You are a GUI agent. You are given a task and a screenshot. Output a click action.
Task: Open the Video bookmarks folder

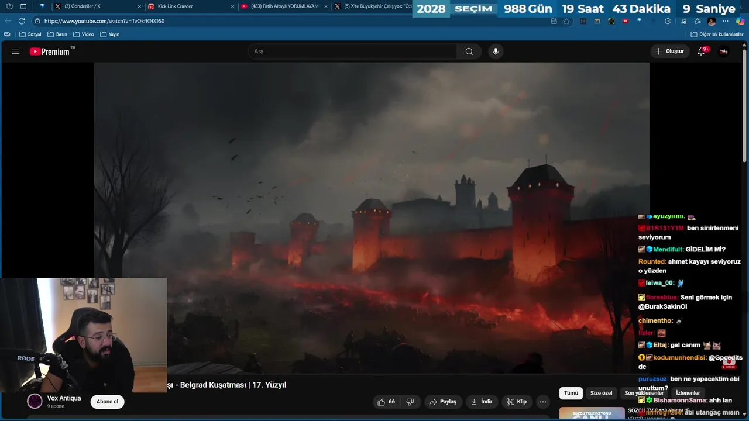84,34
